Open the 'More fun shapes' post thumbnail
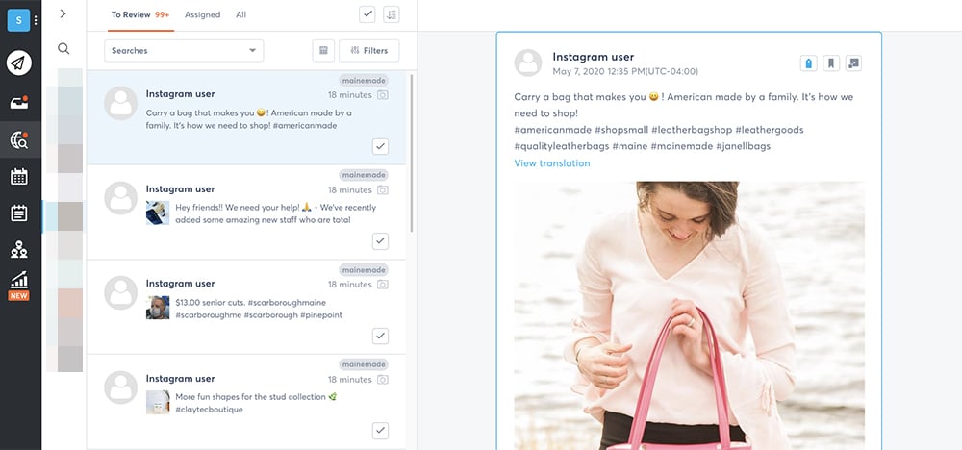The image size is (962, 450). tap(158, 403)
